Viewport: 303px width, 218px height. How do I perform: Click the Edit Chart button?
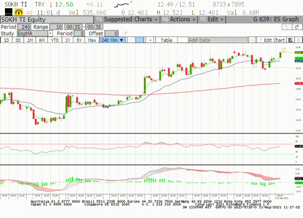click(x=271, y=40)
